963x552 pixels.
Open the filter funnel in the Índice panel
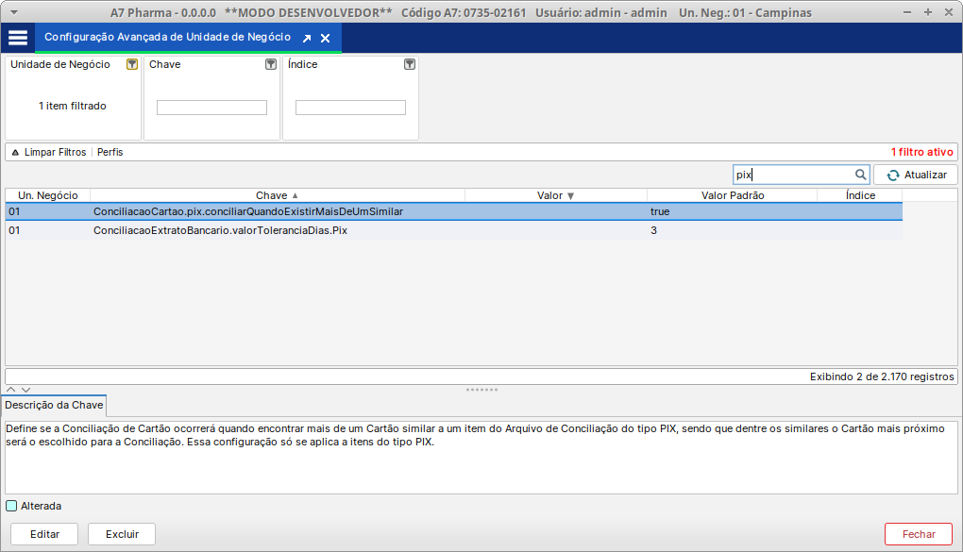[x=409, y=64]
